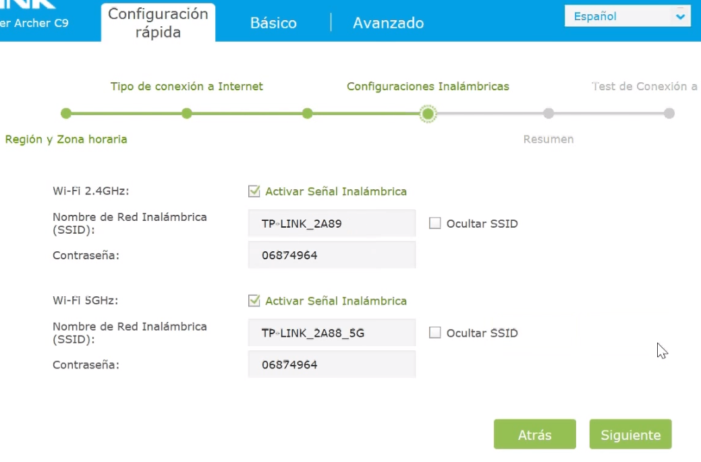
Task: Click the Test de Conexión step dot
Action: tap(670, 113)
